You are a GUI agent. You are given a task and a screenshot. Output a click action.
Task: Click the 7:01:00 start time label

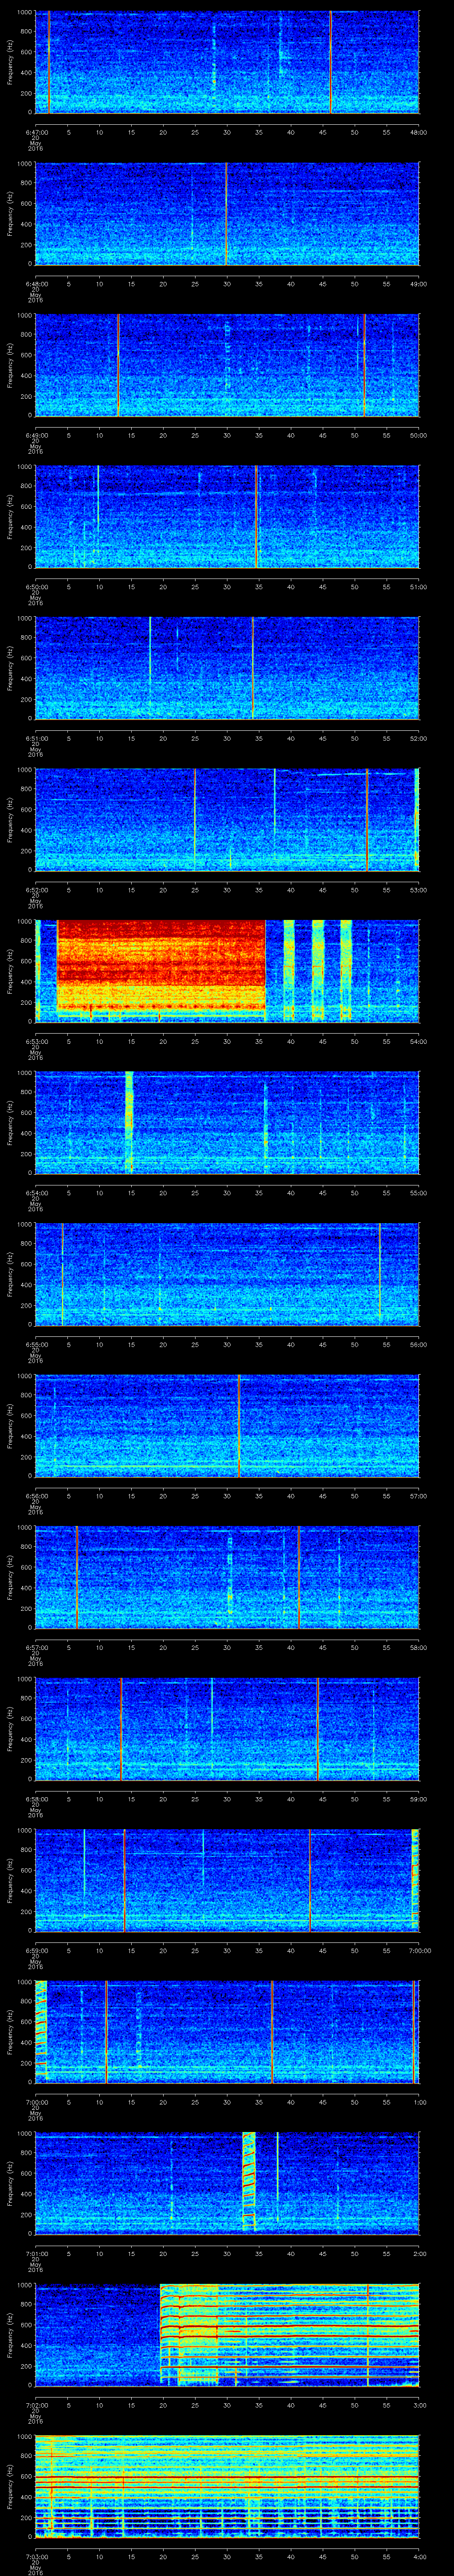[x=36, y=2253]
